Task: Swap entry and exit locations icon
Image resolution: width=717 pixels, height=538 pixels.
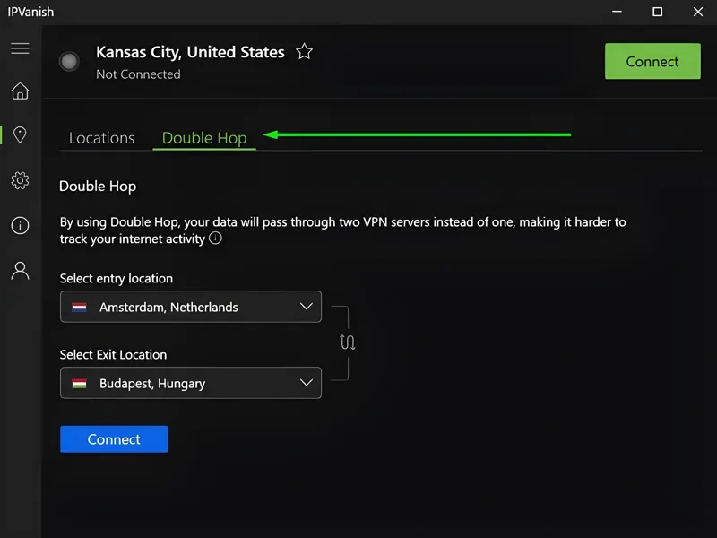Action: pos(348,343)
